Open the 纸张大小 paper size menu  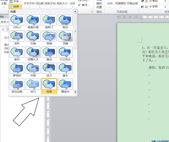(x=62, y=4)
